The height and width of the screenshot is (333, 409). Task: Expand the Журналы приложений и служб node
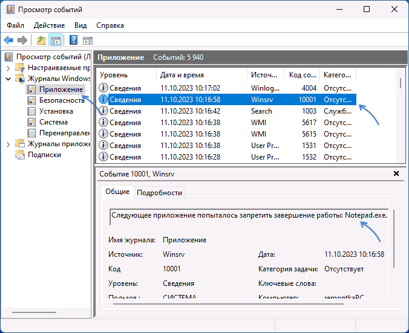8,144
